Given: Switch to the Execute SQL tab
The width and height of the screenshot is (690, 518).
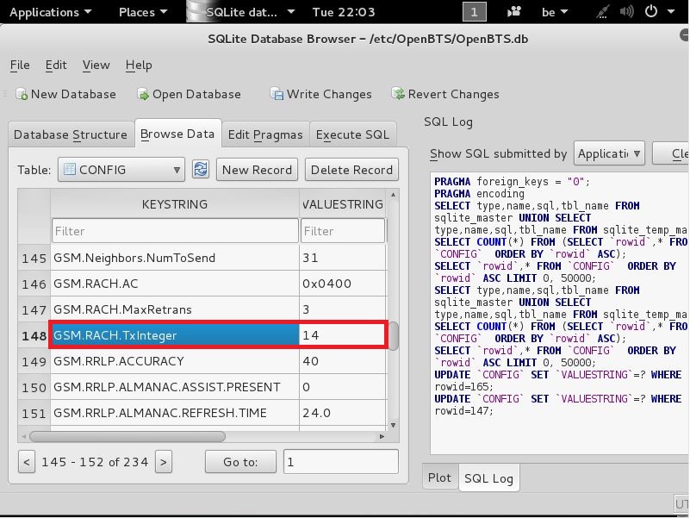Looking at the screenshot, I should click(353, 134).
